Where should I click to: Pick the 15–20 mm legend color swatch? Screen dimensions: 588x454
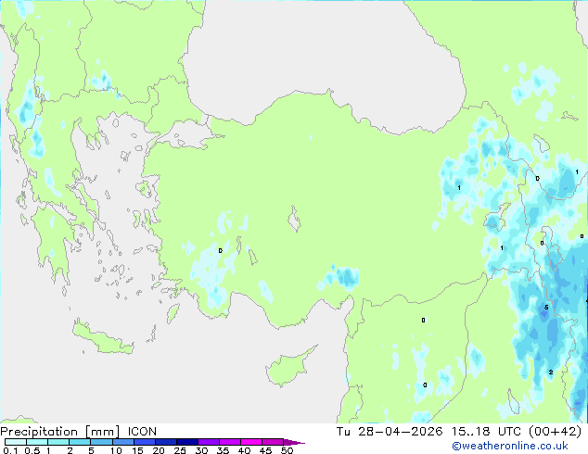[x=144, y=442]
